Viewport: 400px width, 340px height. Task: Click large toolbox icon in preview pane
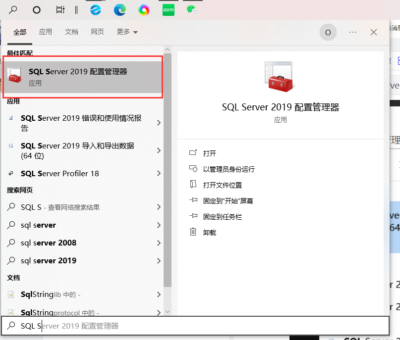(x=280, y=77)
